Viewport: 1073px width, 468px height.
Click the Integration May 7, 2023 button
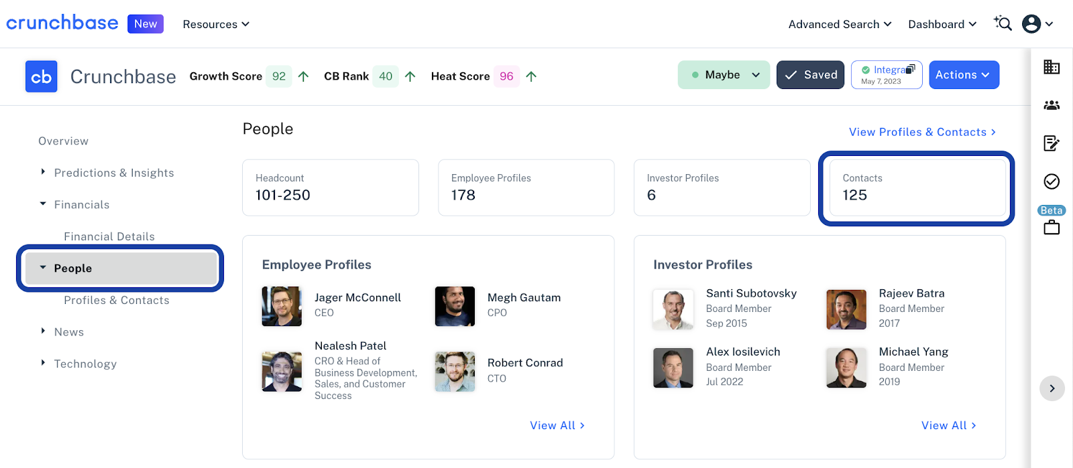click(887, 75)
